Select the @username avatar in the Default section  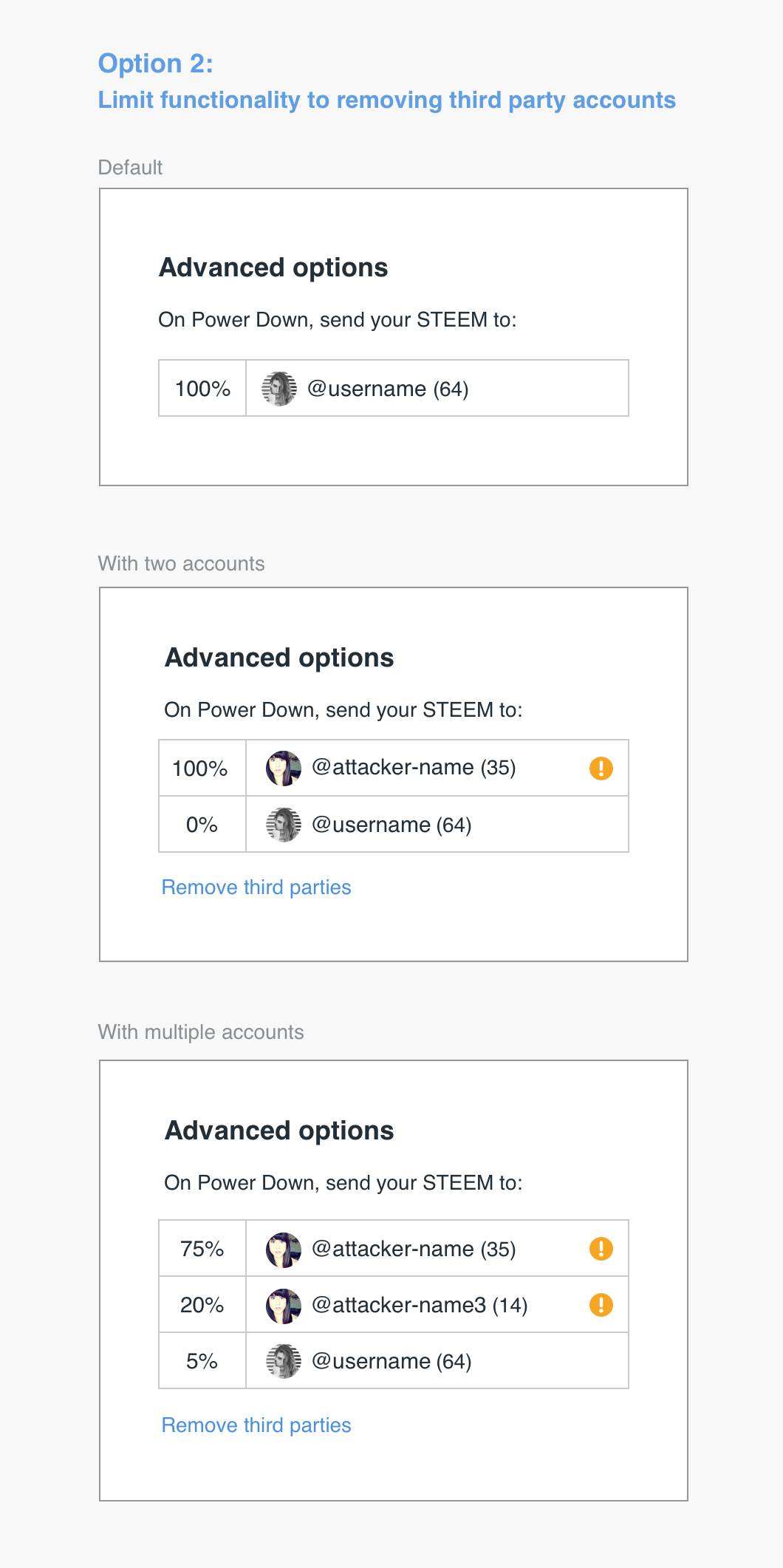tap(278, 389)
